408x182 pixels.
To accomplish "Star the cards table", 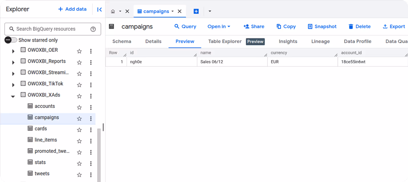I will pos(79,130).
